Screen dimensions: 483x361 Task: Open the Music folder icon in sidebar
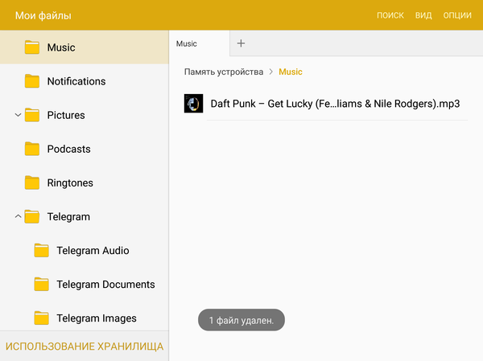(31, 47)
